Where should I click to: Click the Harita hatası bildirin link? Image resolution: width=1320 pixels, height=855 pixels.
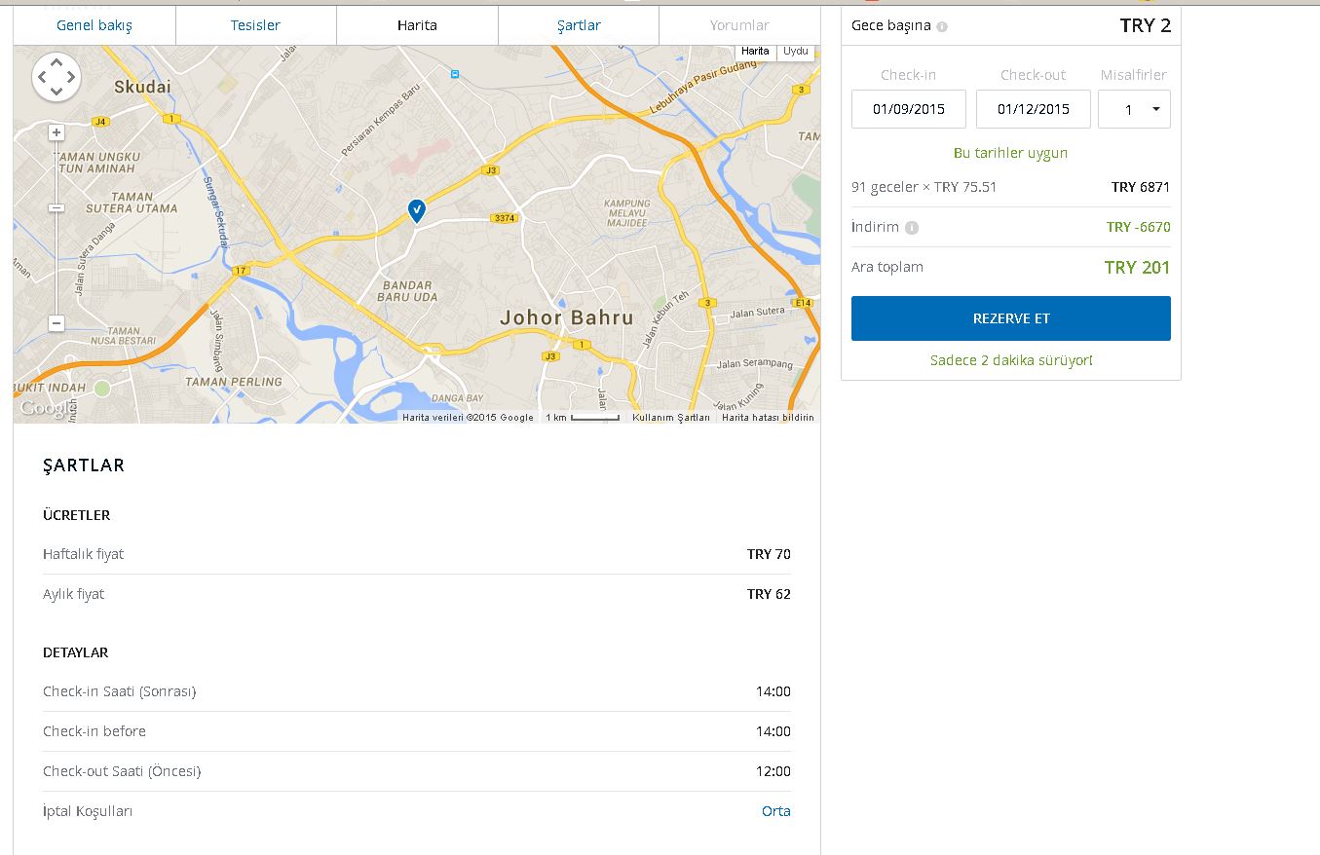[x=768, y=418]
